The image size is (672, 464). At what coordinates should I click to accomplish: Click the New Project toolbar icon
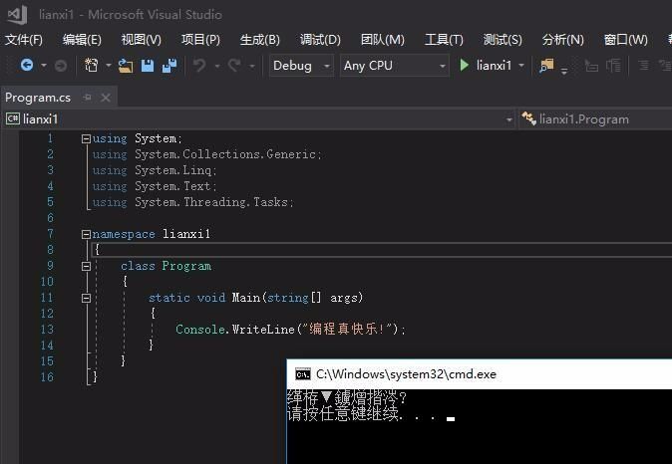[92, 66]
